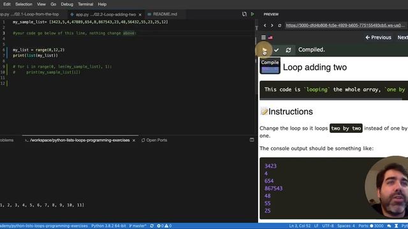
Task: Open the Terminal menu
Action: pos(85,4)
